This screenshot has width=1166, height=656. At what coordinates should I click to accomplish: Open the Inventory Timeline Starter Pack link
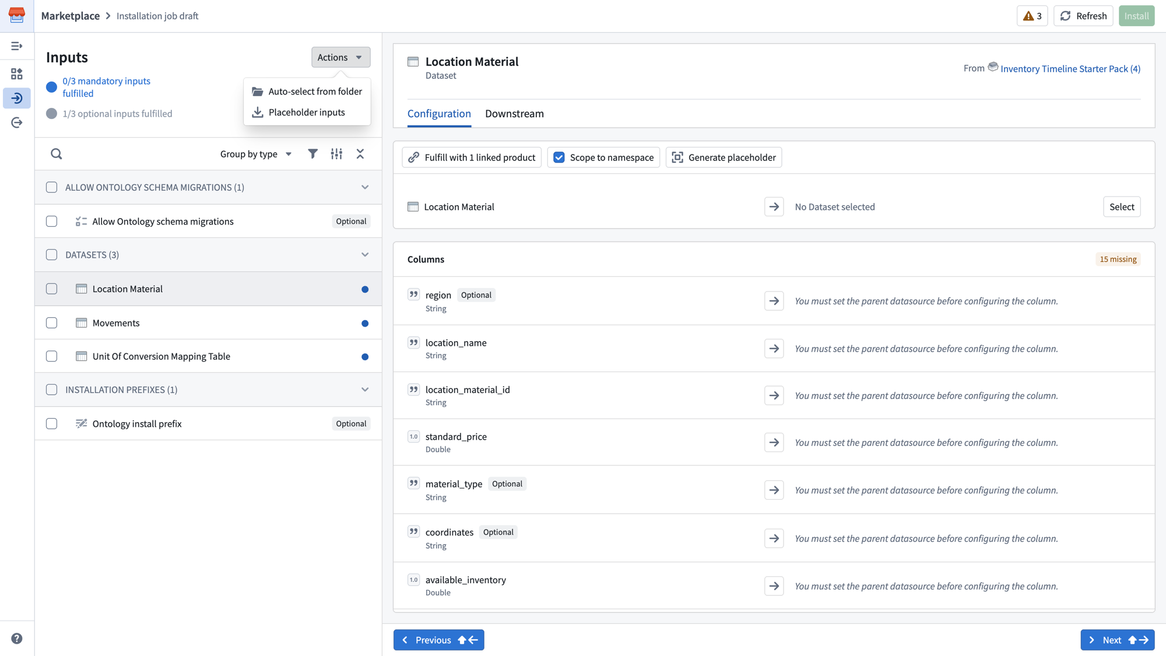pyautogui.click(x=1070, y=69)
